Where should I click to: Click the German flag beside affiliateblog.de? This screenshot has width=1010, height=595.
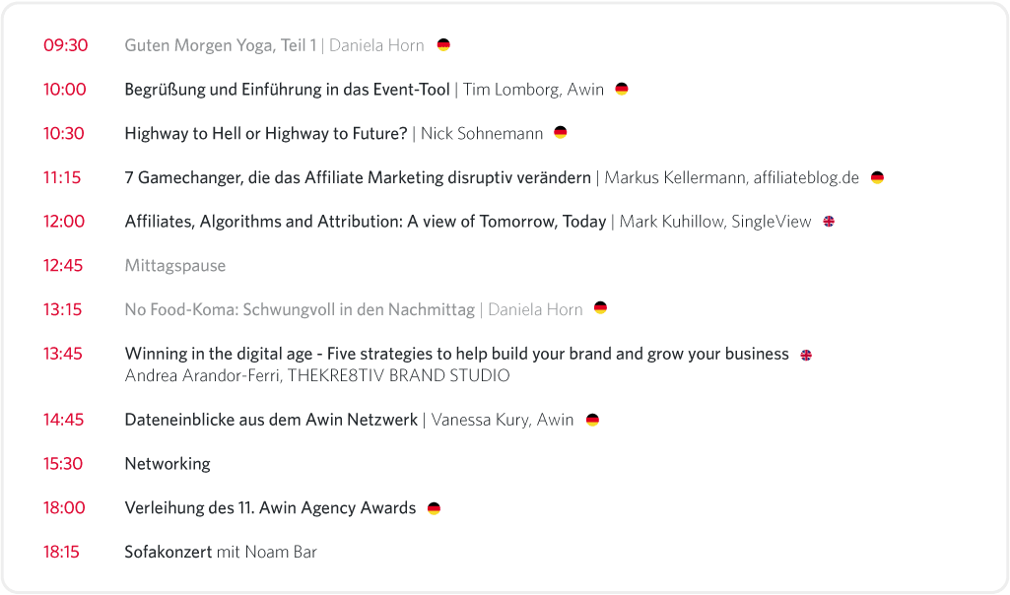coord(877,178)
